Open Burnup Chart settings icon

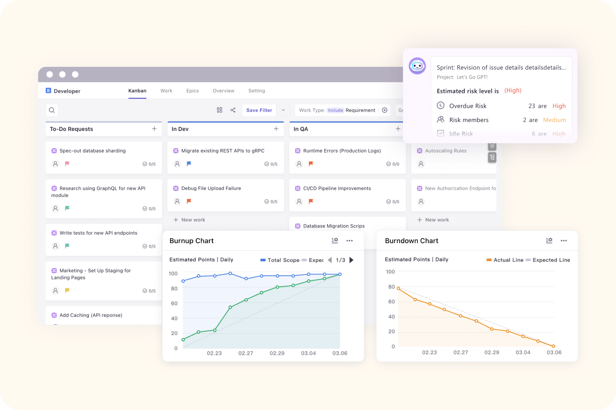point(334,241)
